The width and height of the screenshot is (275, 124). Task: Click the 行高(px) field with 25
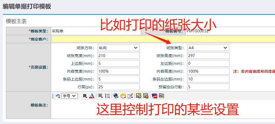(119, 87)
